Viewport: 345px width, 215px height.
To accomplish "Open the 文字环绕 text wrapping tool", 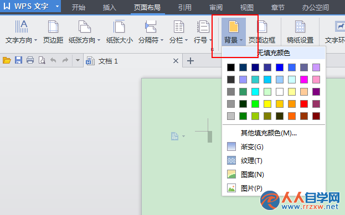I will point(335,32).
